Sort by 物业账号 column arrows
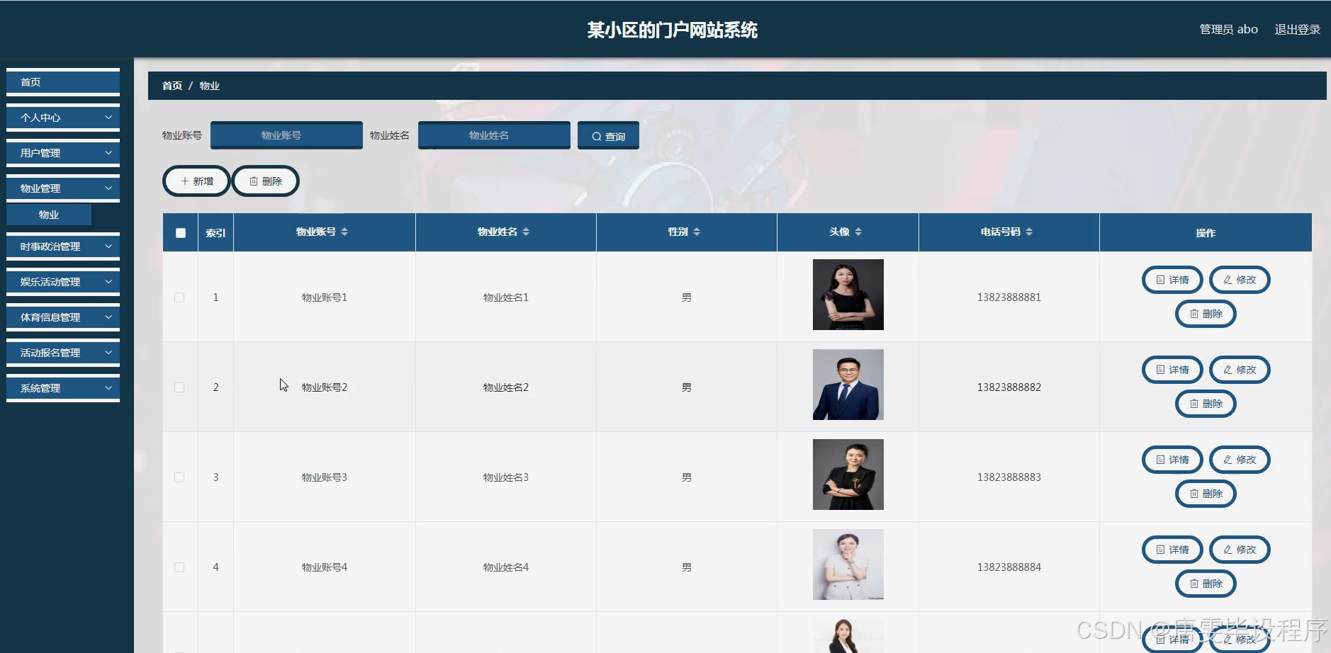This screenshot has width=1331, height=653. [344, 232]
